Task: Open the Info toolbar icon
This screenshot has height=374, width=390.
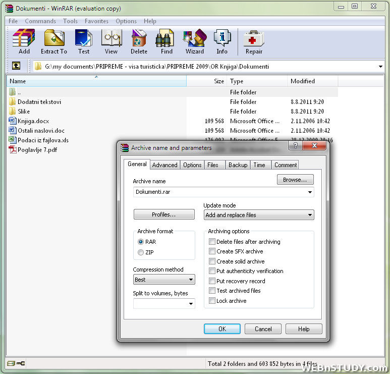Action: tap(222, 38)
